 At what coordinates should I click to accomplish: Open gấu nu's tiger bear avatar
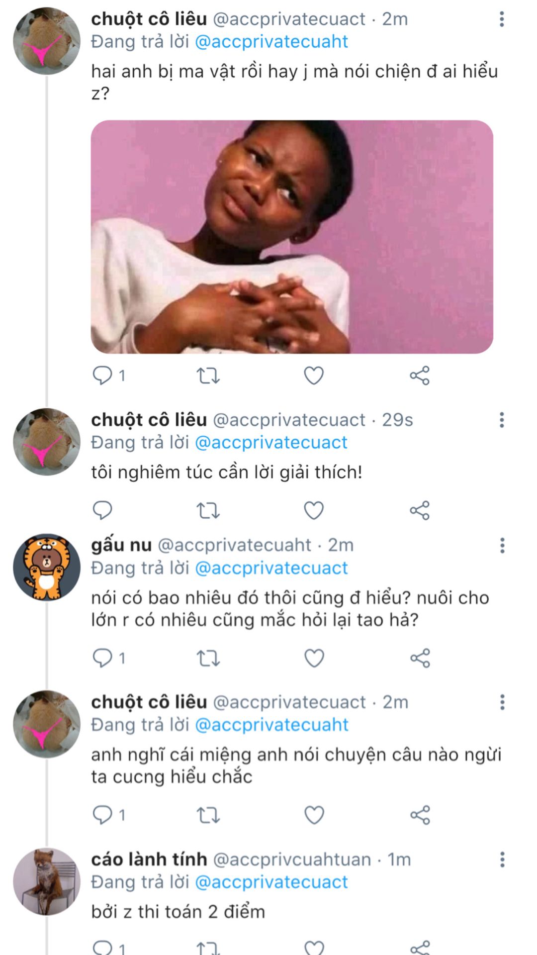point(47,568)
